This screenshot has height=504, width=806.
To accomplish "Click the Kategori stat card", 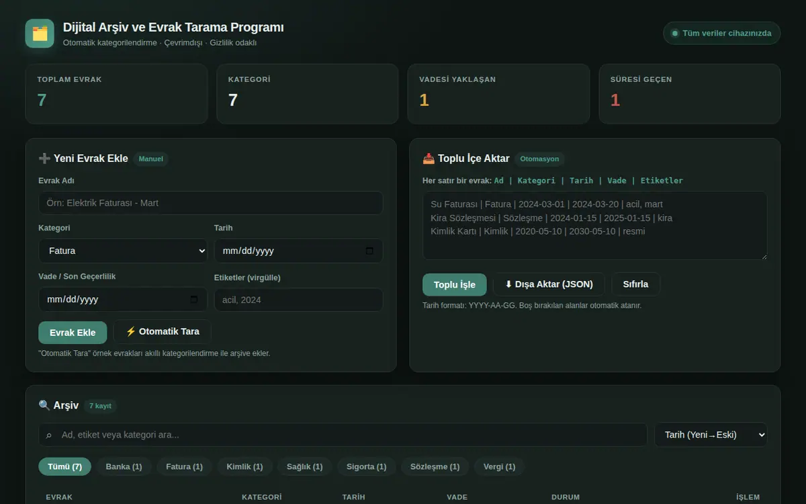I will [x=308, y=94].
